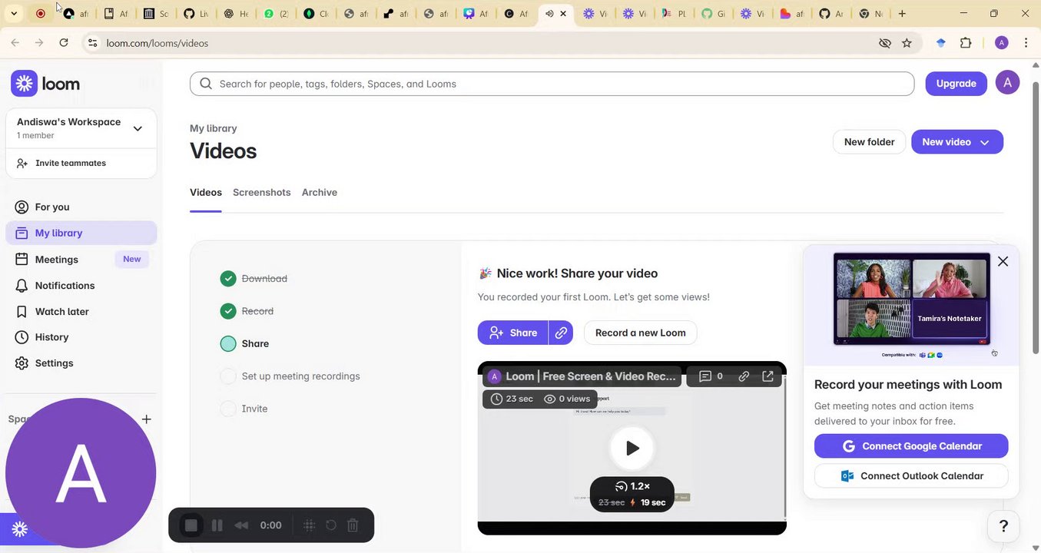Play the video with the center play button

[x=632, y=448]
